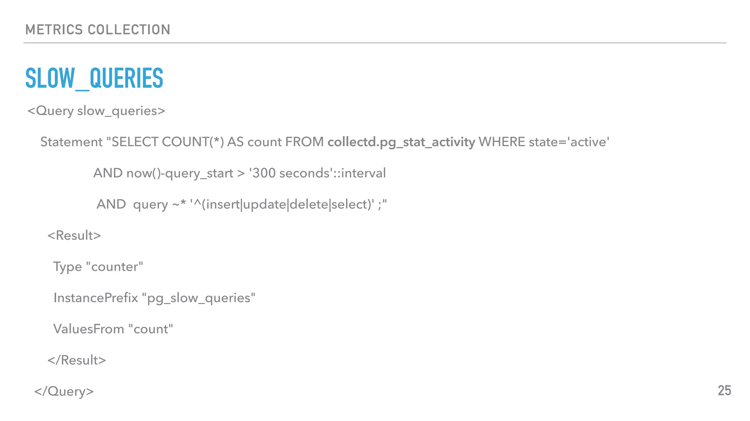The image size is (750, 421).
Task: Click the METRICS COLLECTION header text
Action: pyautogui.click(x=98, y=30)
